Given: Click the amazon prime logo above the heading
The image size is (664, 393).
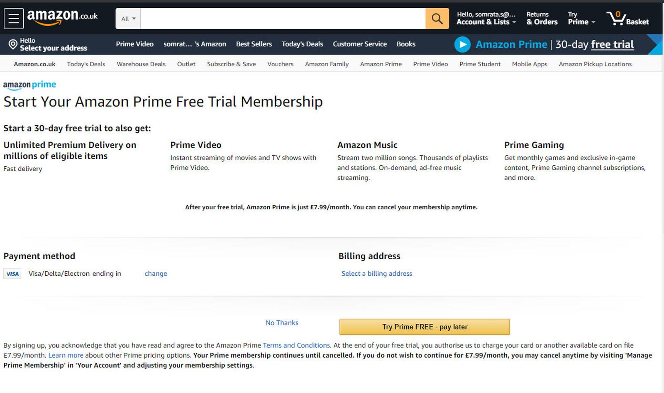Looking at the screenshot, I should [29, 85].
